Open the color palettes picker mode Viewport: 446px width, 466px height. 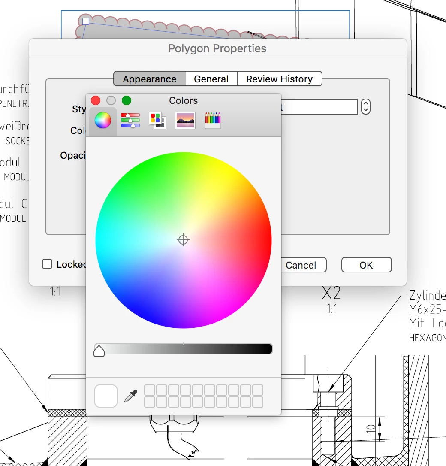[x=157, y=121]
